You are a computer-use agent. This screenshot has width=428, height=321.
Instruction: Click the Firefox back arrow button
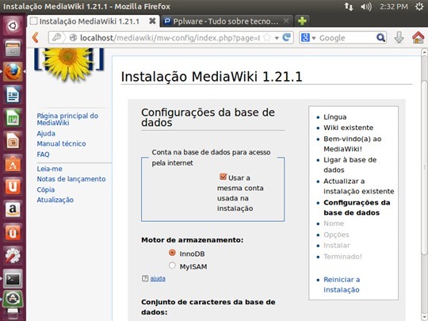[x=35, y=37]
